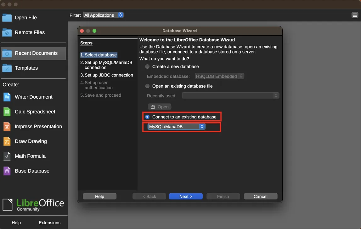Click the Templates folder icon
This screenshot has width=361, height=229.
coord(7,68)
